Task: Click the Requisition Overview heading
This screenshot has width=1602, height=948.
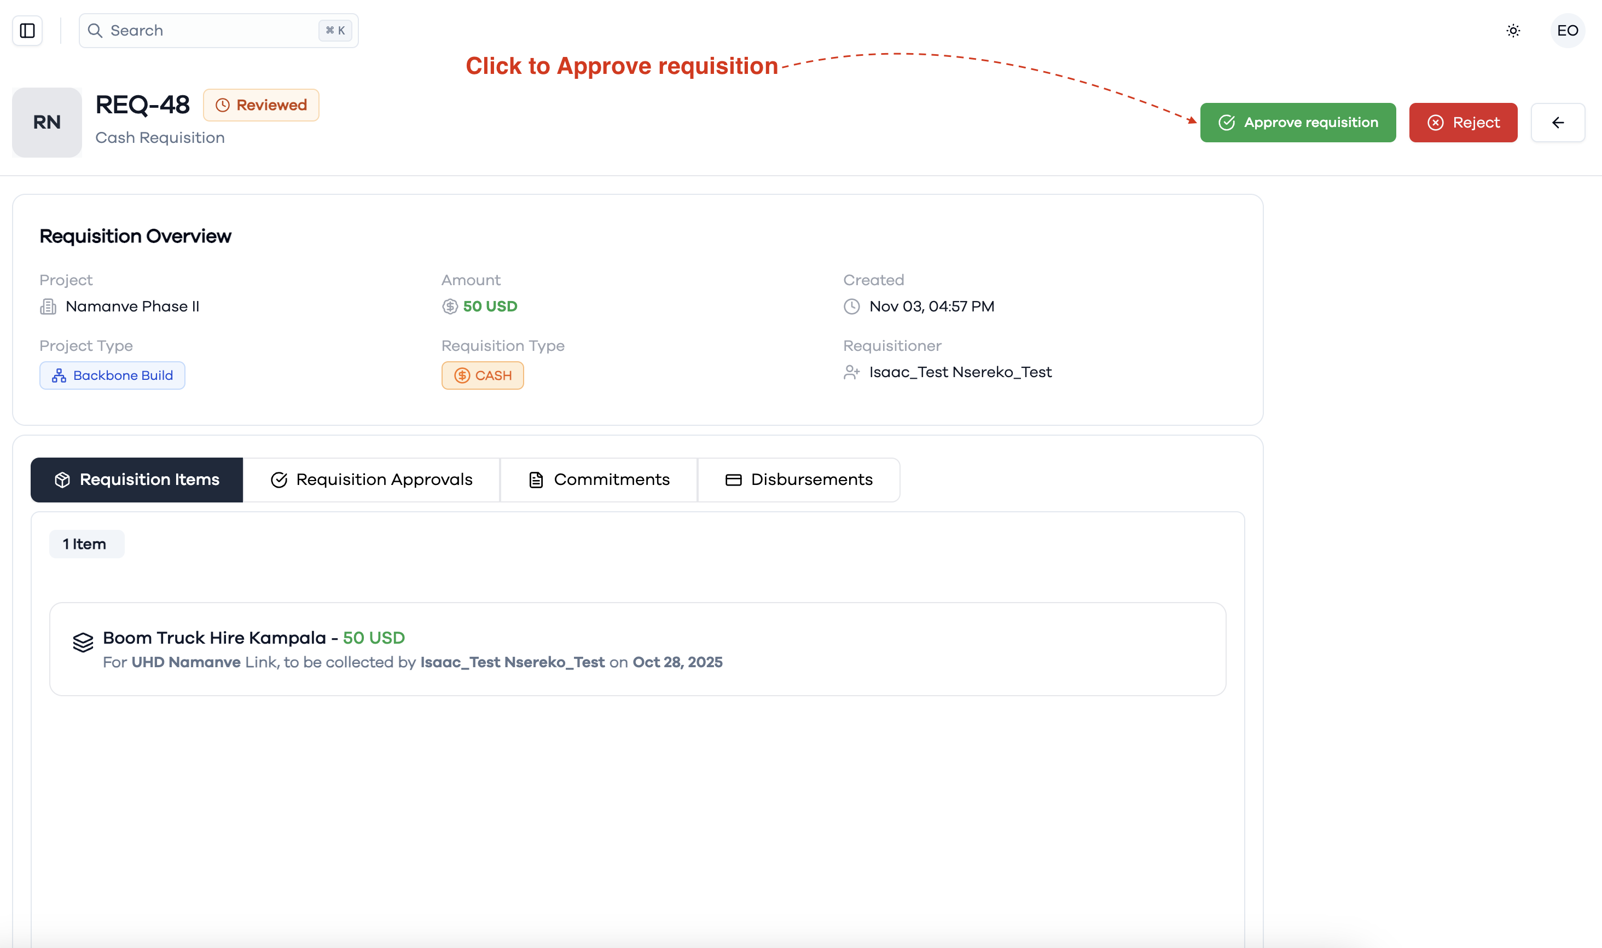Action: click(x=135, y=236)
